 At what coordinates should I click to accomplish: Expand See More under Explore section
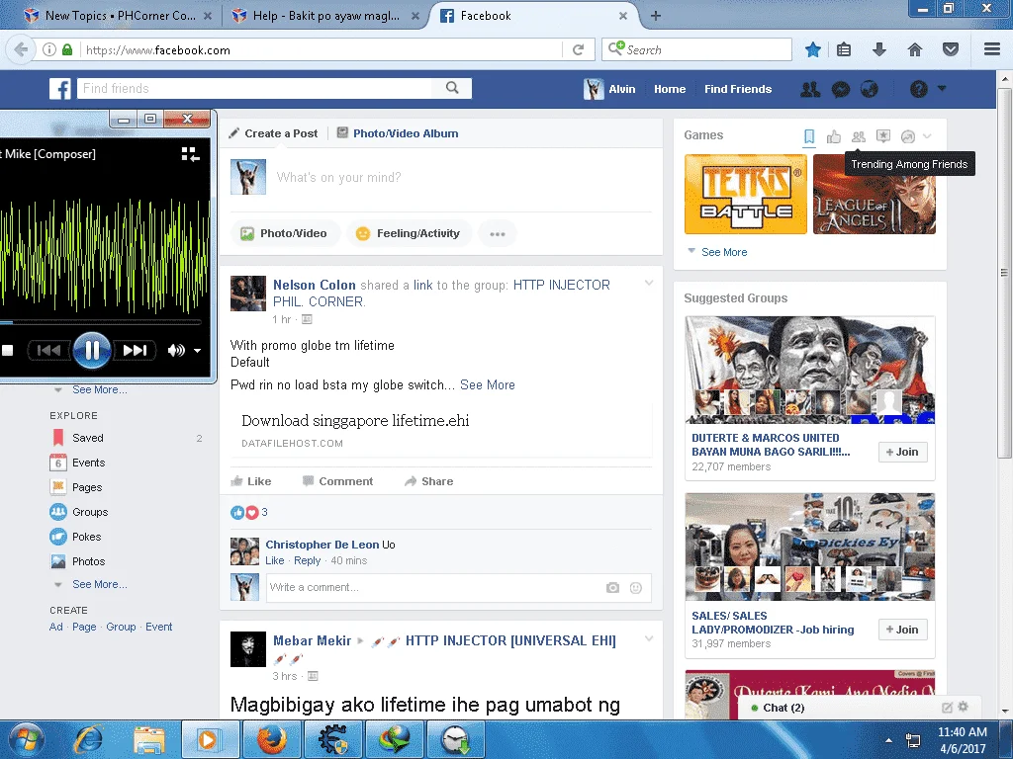tap(100, 584)
